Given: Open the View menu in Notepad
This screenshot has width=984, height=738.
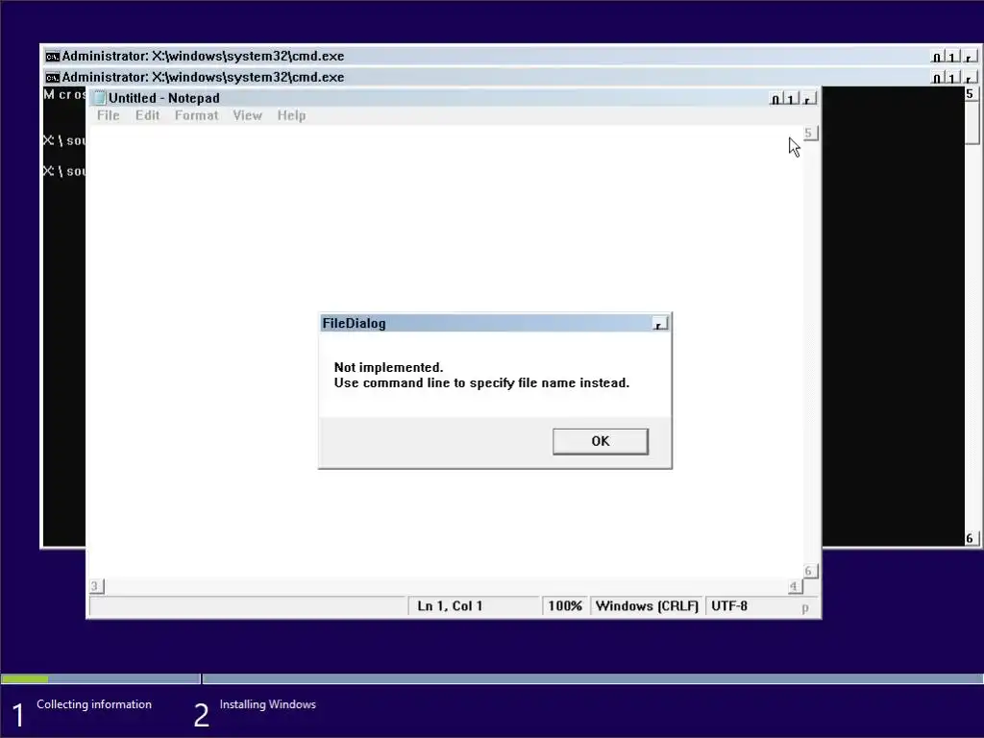Looking at the screenshot, I should click(247, 115).
